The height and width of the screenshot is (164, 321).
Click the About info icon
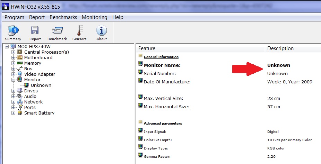(102, 31)
